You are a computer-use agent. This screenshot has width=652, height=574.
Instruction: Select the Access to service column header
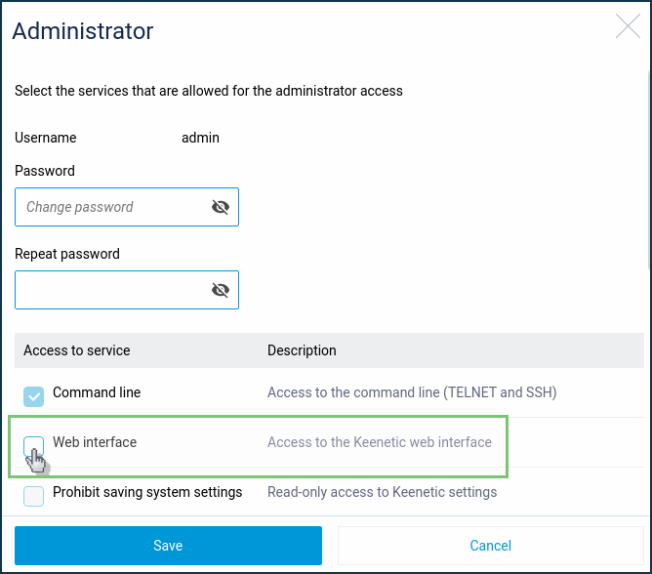76,350
